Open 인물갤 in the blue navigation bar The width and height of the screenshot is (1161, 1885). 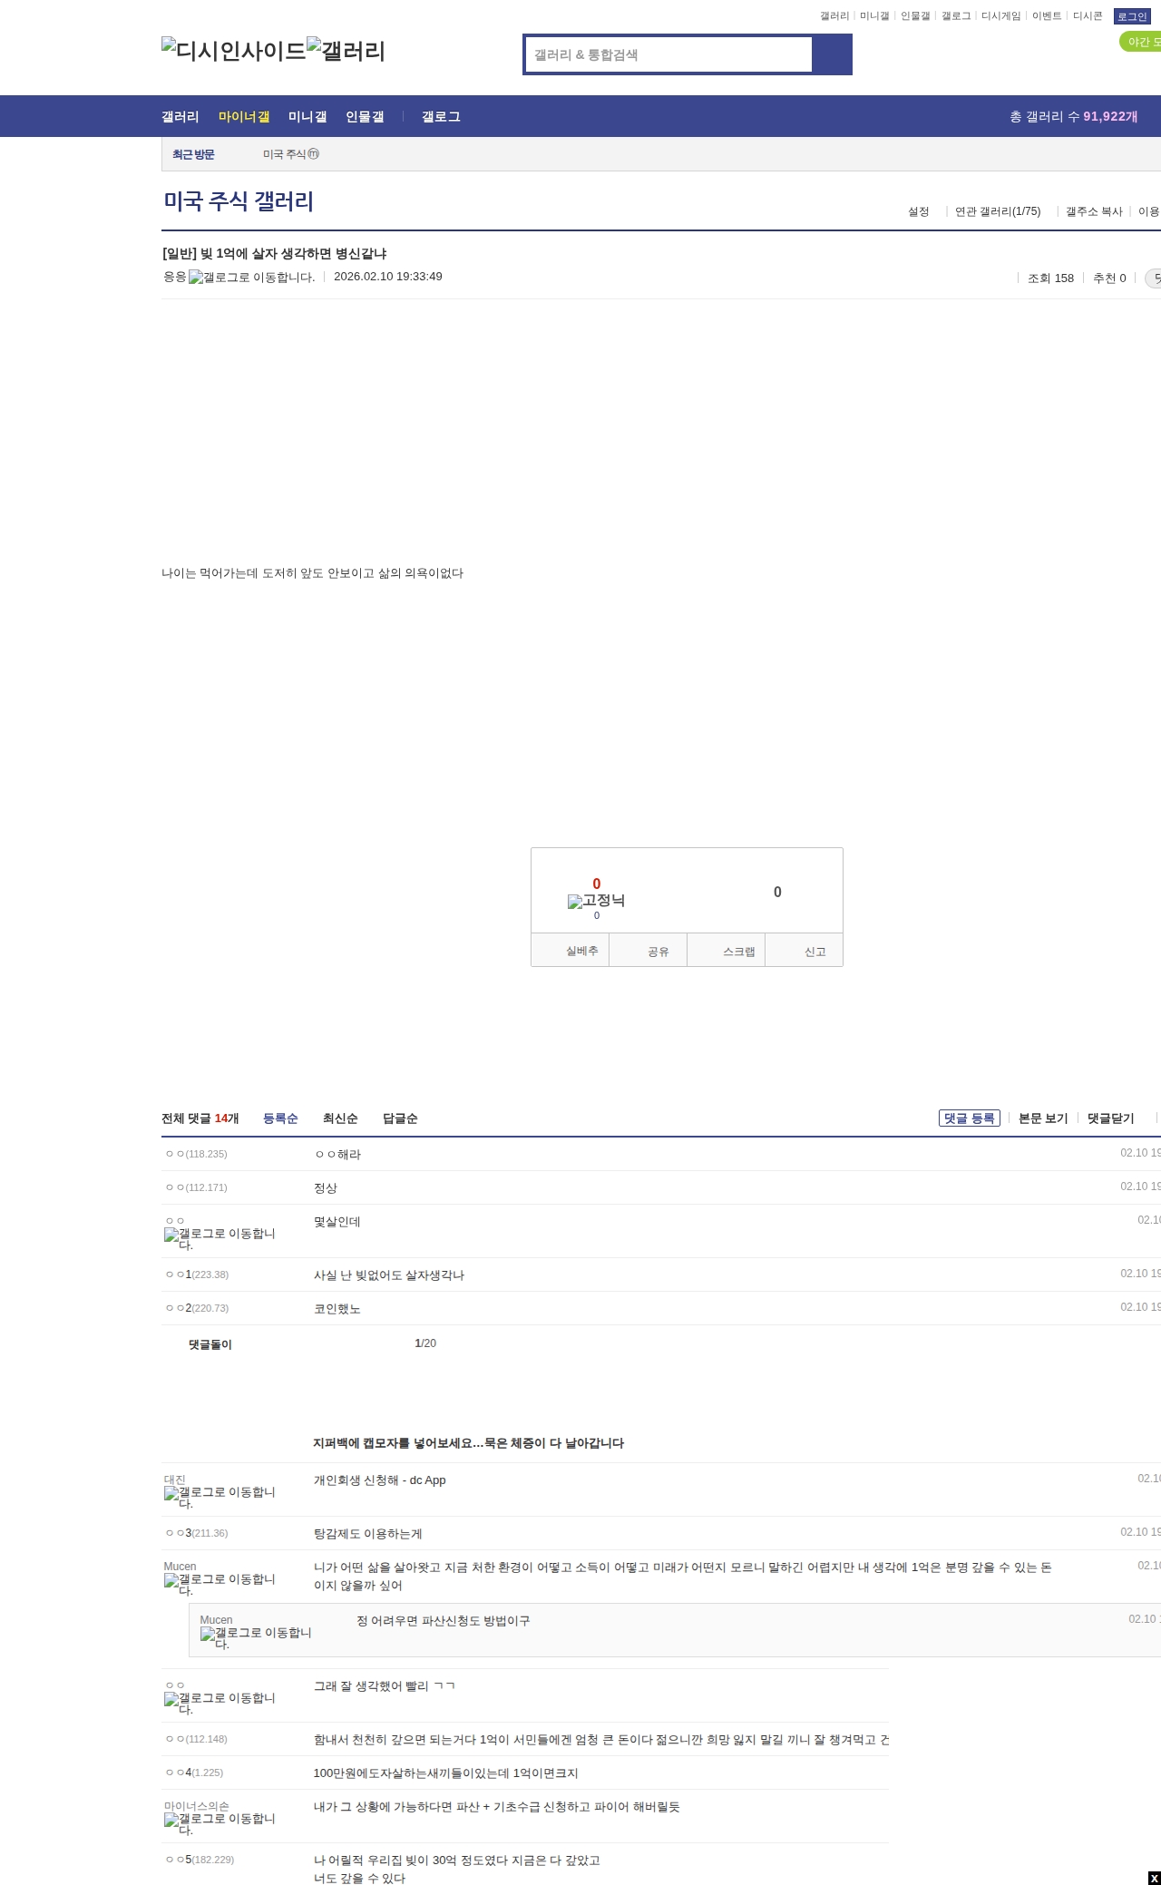(365, 117)
